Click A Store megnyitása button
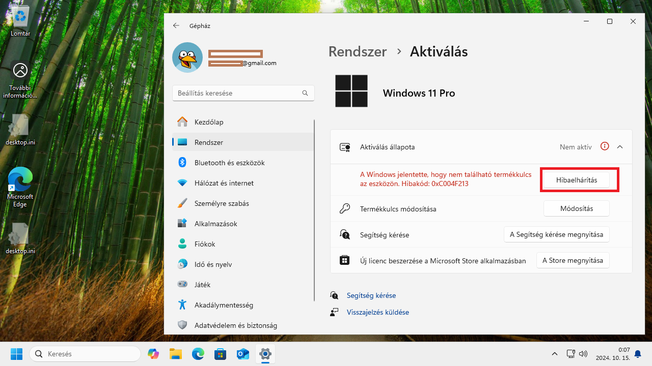The width and height of the screenshot is (652, 366). click(573, 260)
